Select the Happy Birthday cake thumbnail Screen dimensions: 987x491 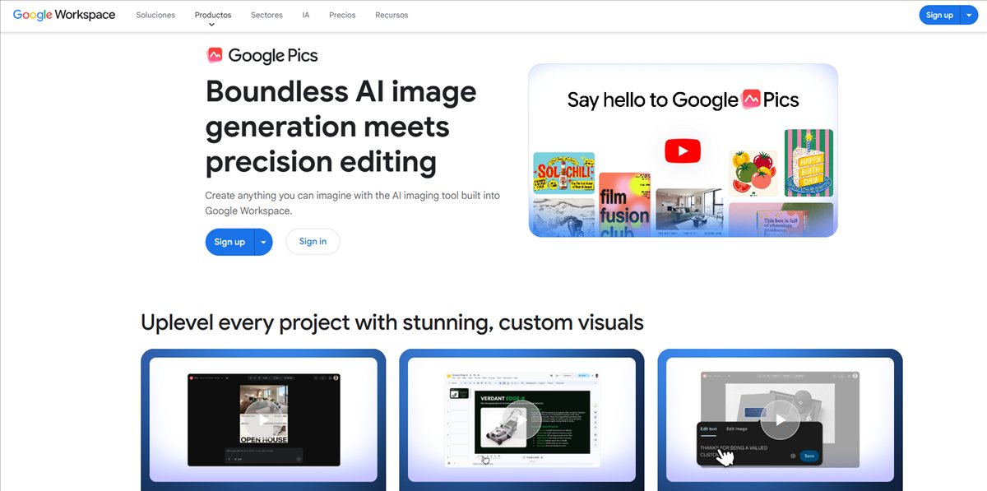tap(809, 162)
